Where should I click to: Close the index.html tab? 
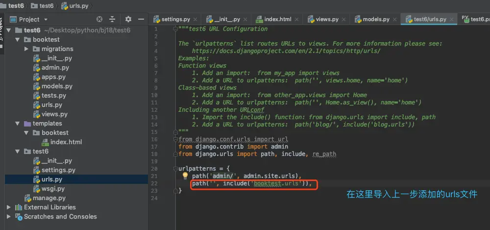(x=296, y=20)
